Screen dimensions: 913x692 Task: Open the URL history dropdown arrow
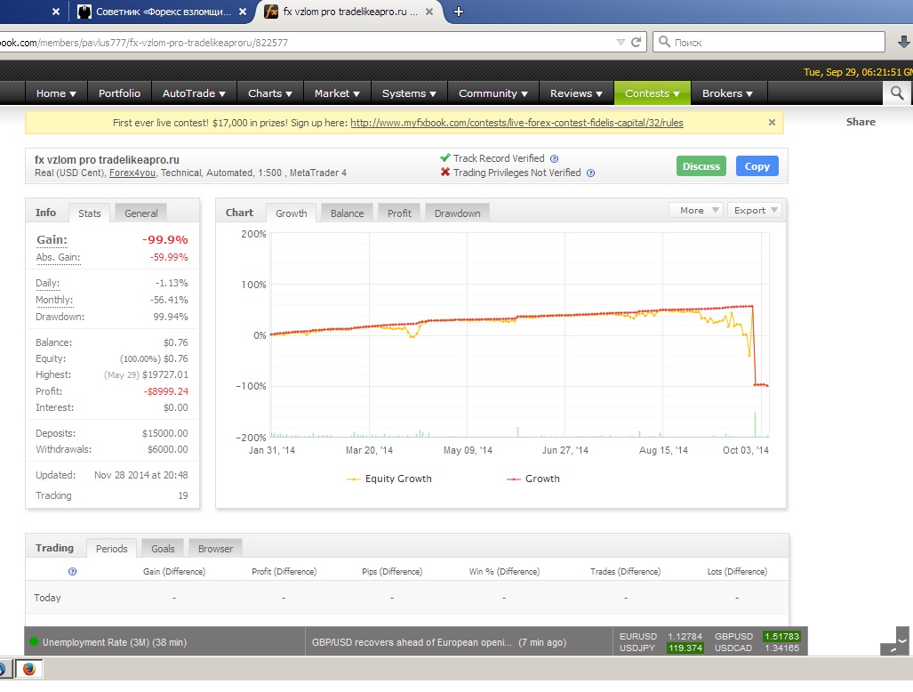point(621,42)
